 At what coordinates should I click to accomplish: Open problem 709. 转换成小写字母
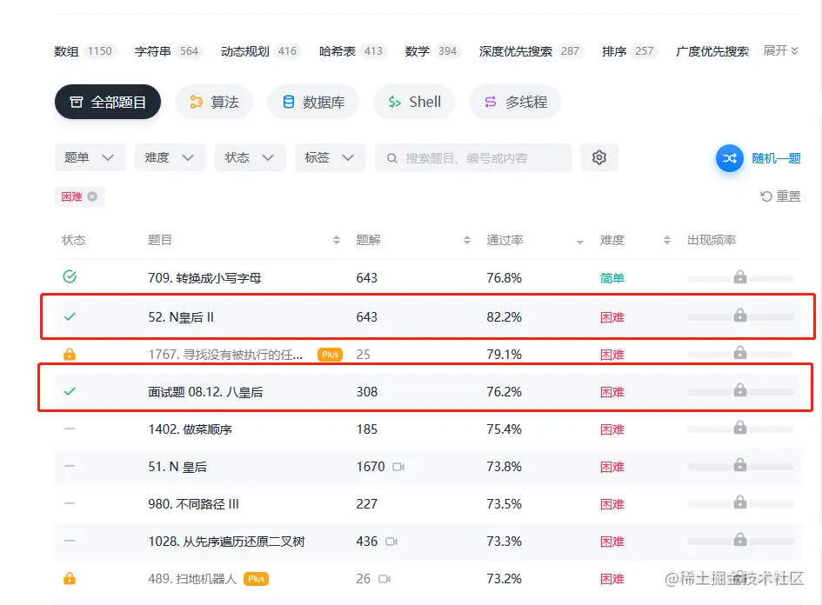pos(204,277)
